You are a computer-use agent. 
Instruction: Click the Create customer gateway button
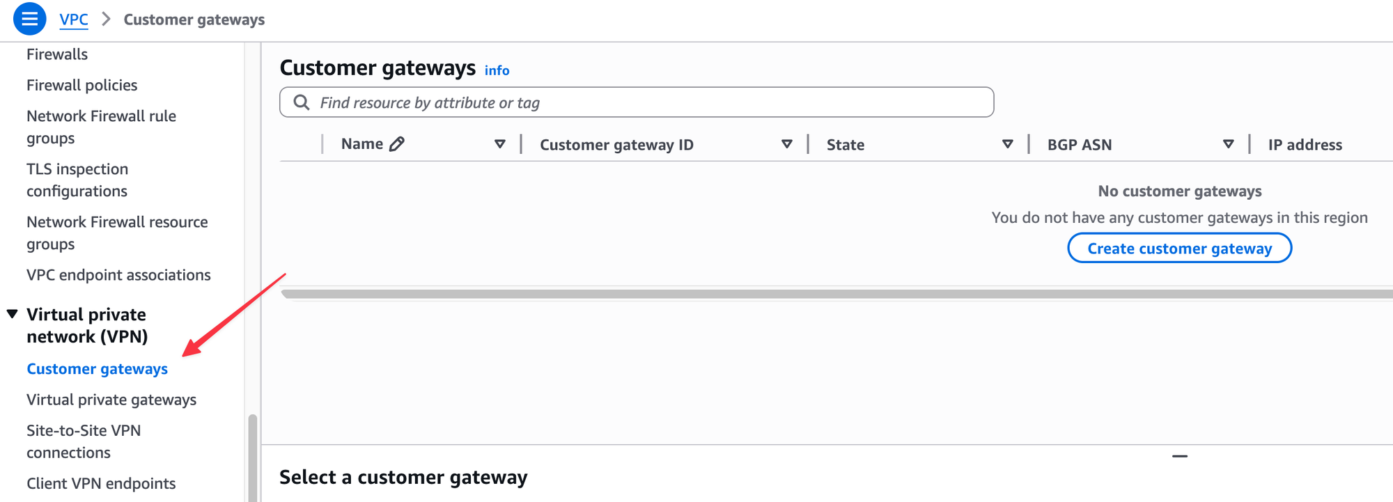(x=1180, y=249)
